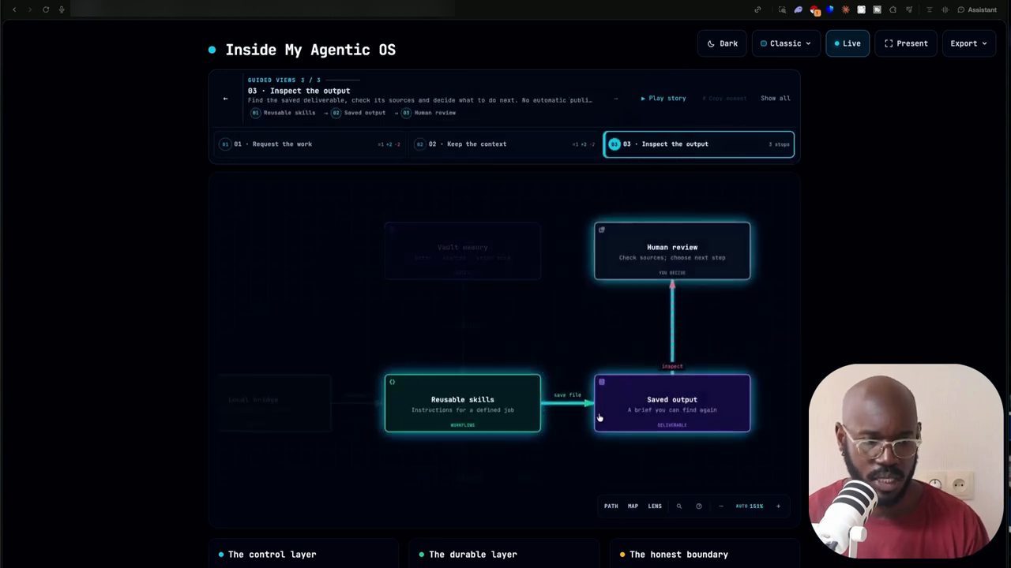Click the browser microphone icon
The width and height of the screenshot is (1011, 568).
click(62, 9)
